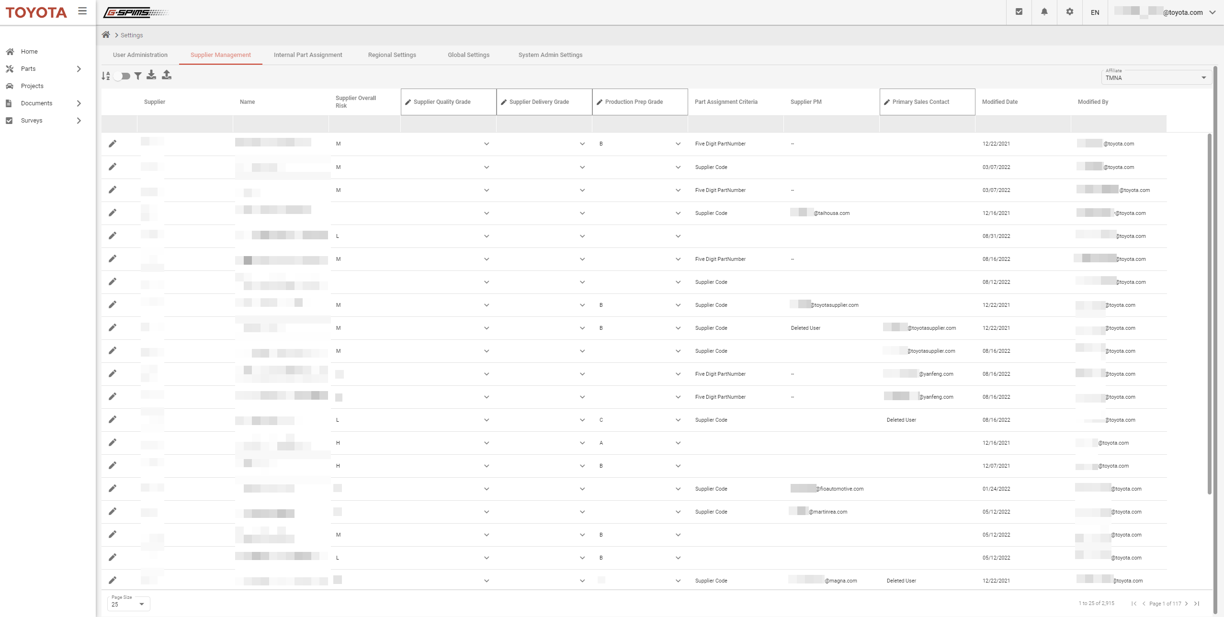Viewport: 1224px width, 617px height.
Task: Open the settings gear in top bar
Action: [x=1070, y=12]
